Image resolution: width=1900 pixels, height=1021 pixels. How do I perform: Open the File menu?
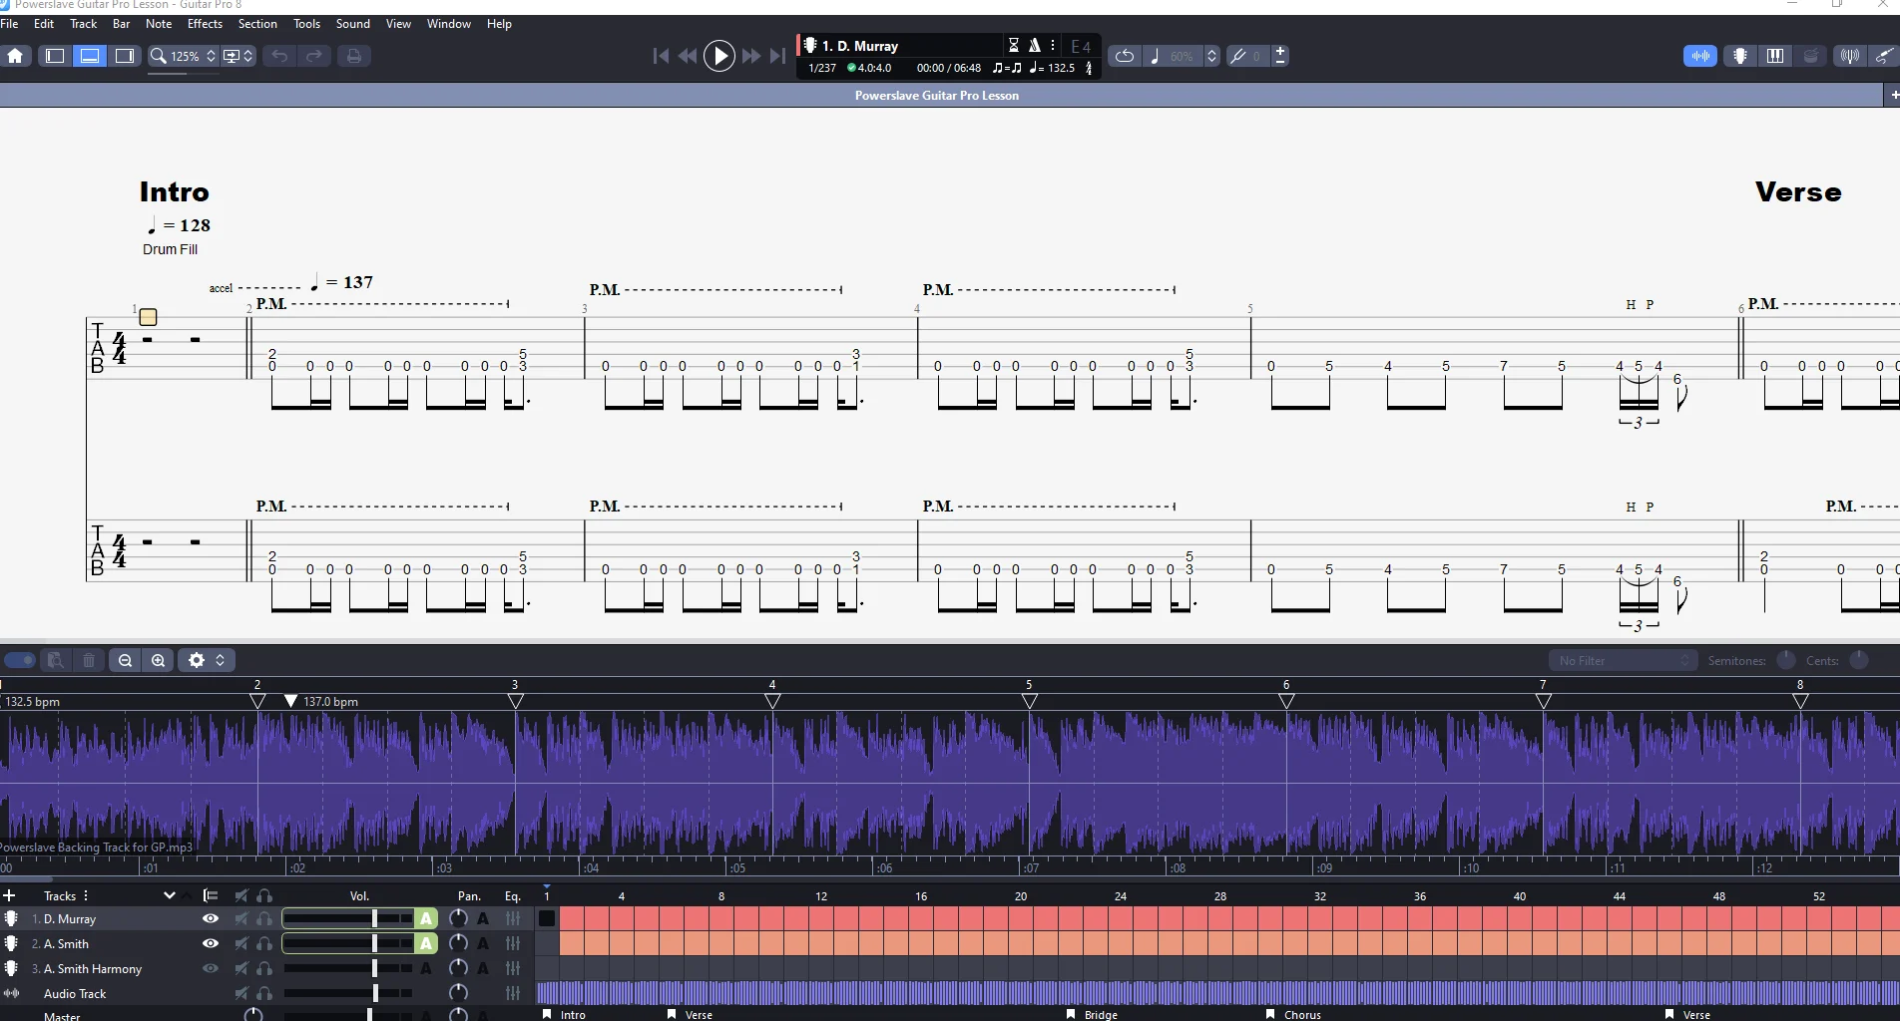[9, 24]
